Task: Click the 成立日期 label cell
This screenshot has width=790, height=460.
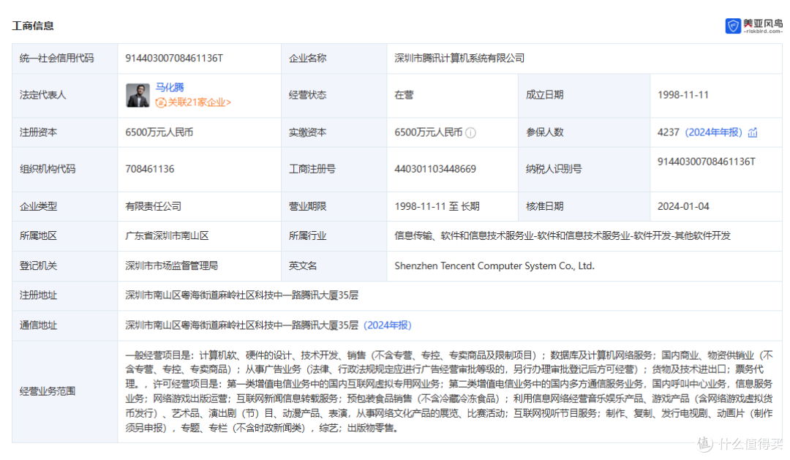Action: coord(584,96)
